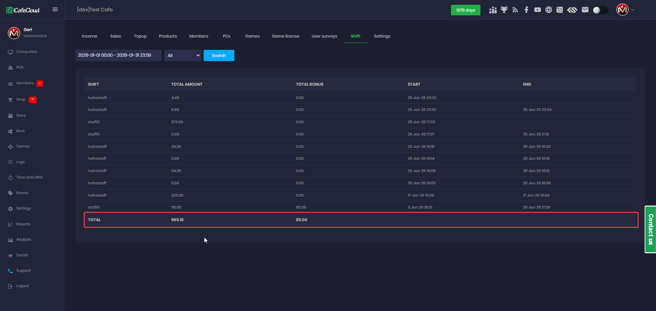Click the leaderboard stars icon
This screenshot has height=311, width=656.
point(493,10)
